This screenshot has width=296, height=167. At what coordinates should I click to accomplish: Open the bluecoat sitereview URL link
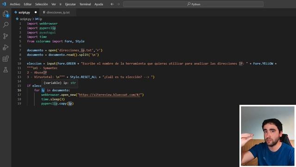(x=110, y=95)
